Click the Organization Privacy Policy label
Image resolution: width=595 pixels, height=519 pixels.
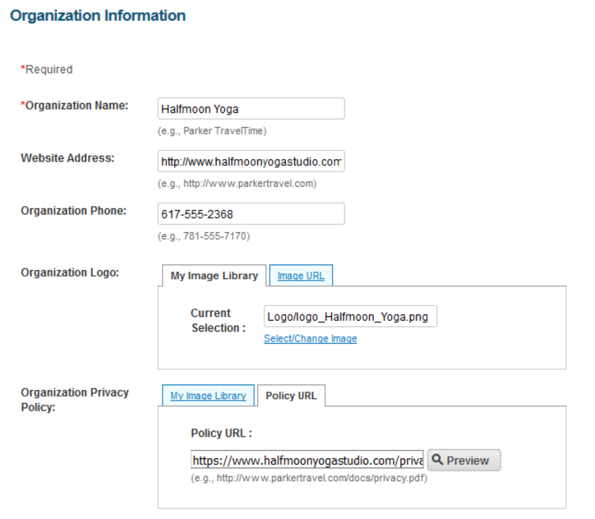pos(75,400)
